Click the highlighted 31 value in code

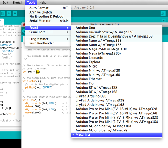[37, 72]
